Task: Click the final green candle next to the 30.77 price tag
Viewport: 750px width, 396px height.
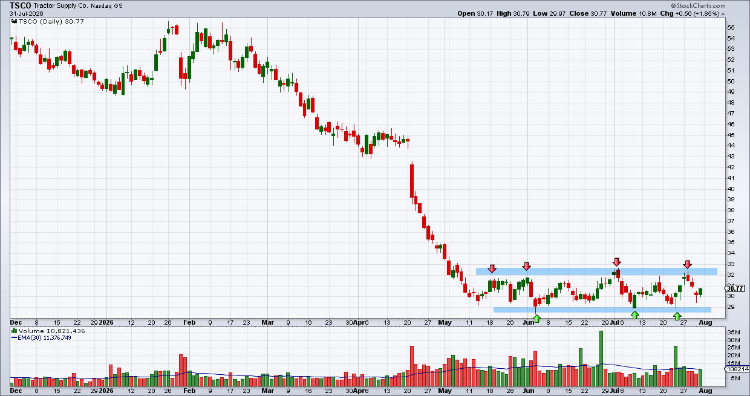Action: [700, 292]
